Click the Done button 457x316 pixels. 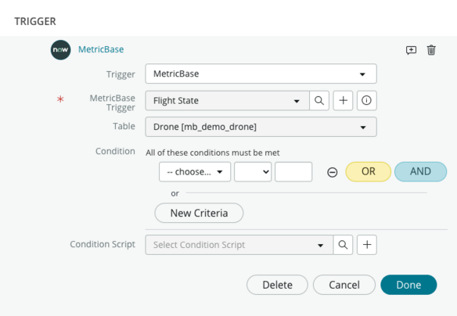(408, 285)
